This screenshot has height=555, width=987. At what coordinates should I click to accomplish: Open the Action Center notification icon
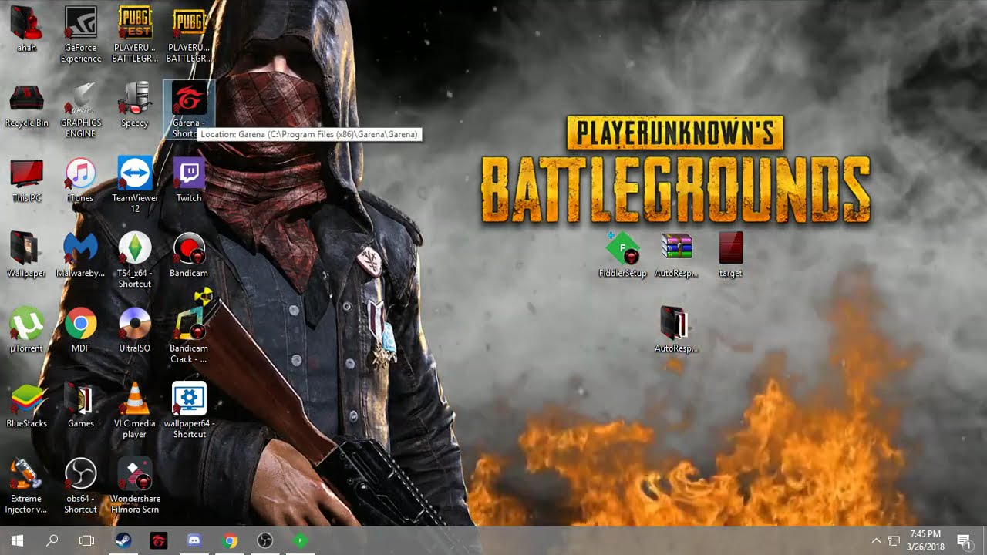tap(963, 540)
